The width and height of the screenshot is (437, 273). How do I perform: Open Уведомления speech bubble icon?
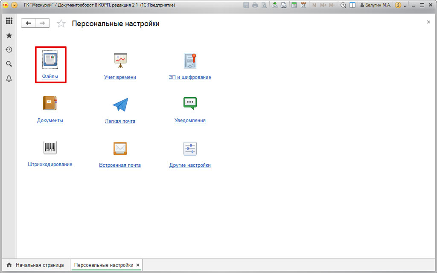[x=190, y=103]
